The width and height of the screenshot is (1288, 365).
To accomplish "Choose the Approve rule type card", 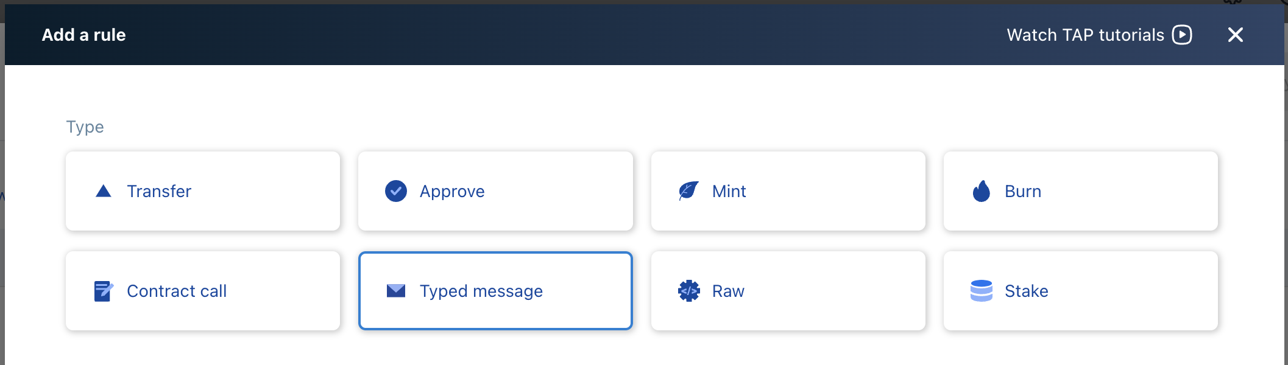I will (x=495, y=191).
